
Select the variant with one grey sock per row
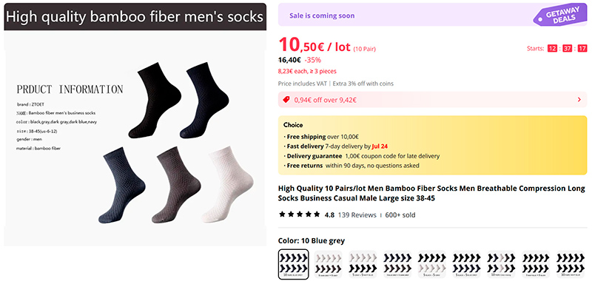pos(502,265)
